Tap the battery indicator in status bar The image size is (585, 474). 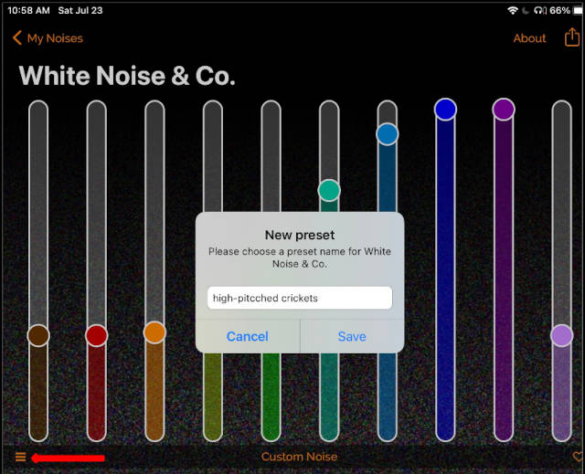(x=578, y=10)
